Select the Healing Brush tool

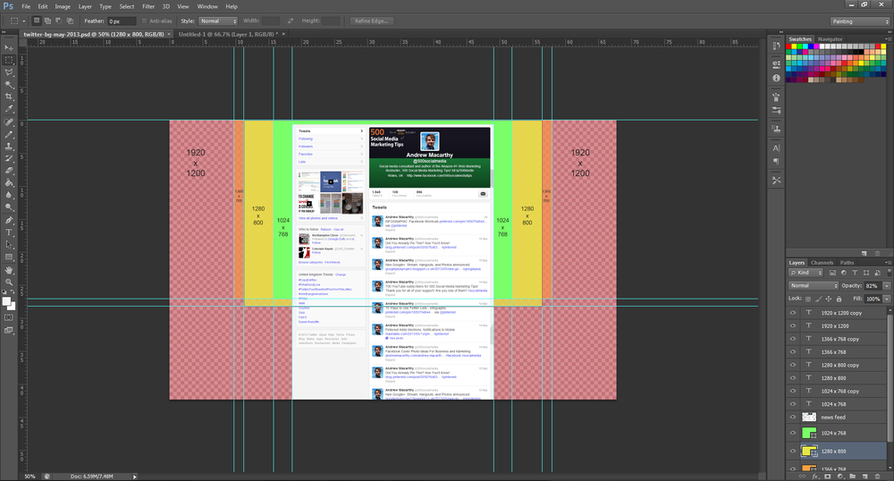click(x=9, y=122)
